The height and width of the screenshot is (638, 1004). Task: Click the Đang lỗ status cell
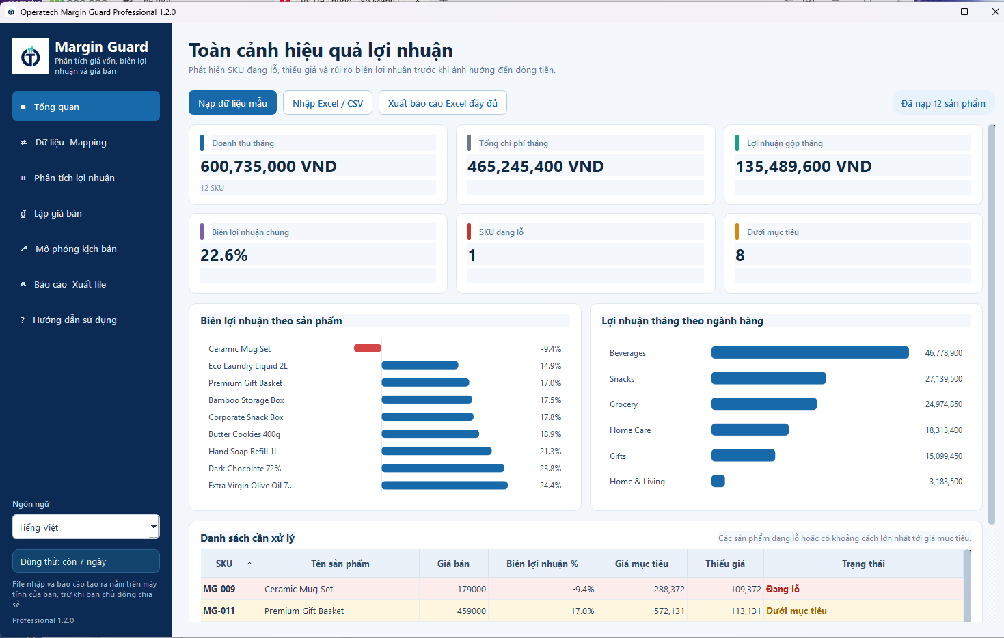(x=863, y=589)
